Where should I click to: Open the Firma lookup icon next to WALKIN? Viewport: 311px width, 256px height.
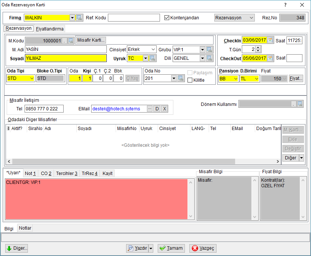pos(79,17)
